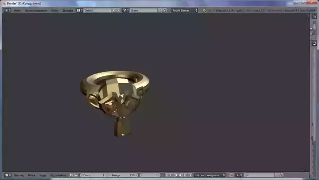Click the Кінець end frame field

coord(123,175)
